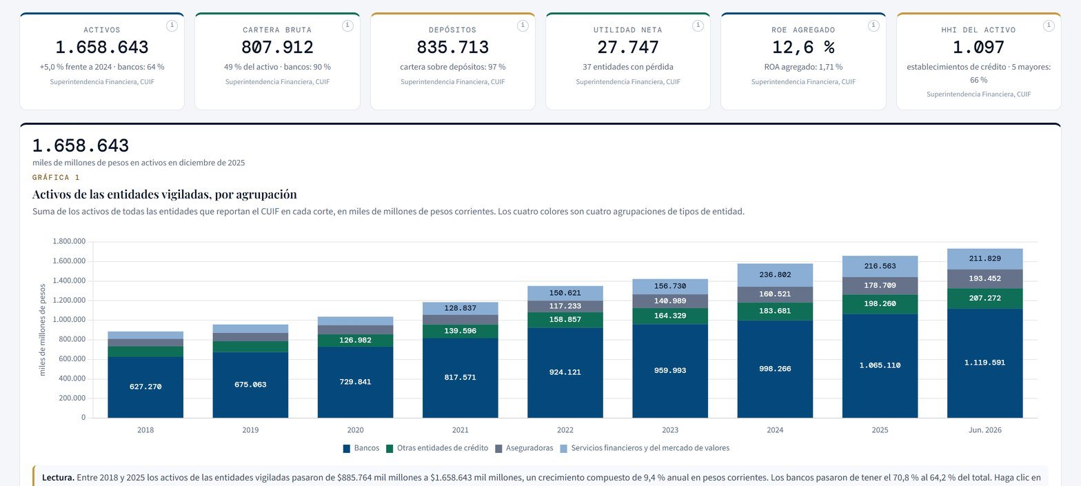Click the Activos value 1.658.643 in card

[x=102, y=48]
